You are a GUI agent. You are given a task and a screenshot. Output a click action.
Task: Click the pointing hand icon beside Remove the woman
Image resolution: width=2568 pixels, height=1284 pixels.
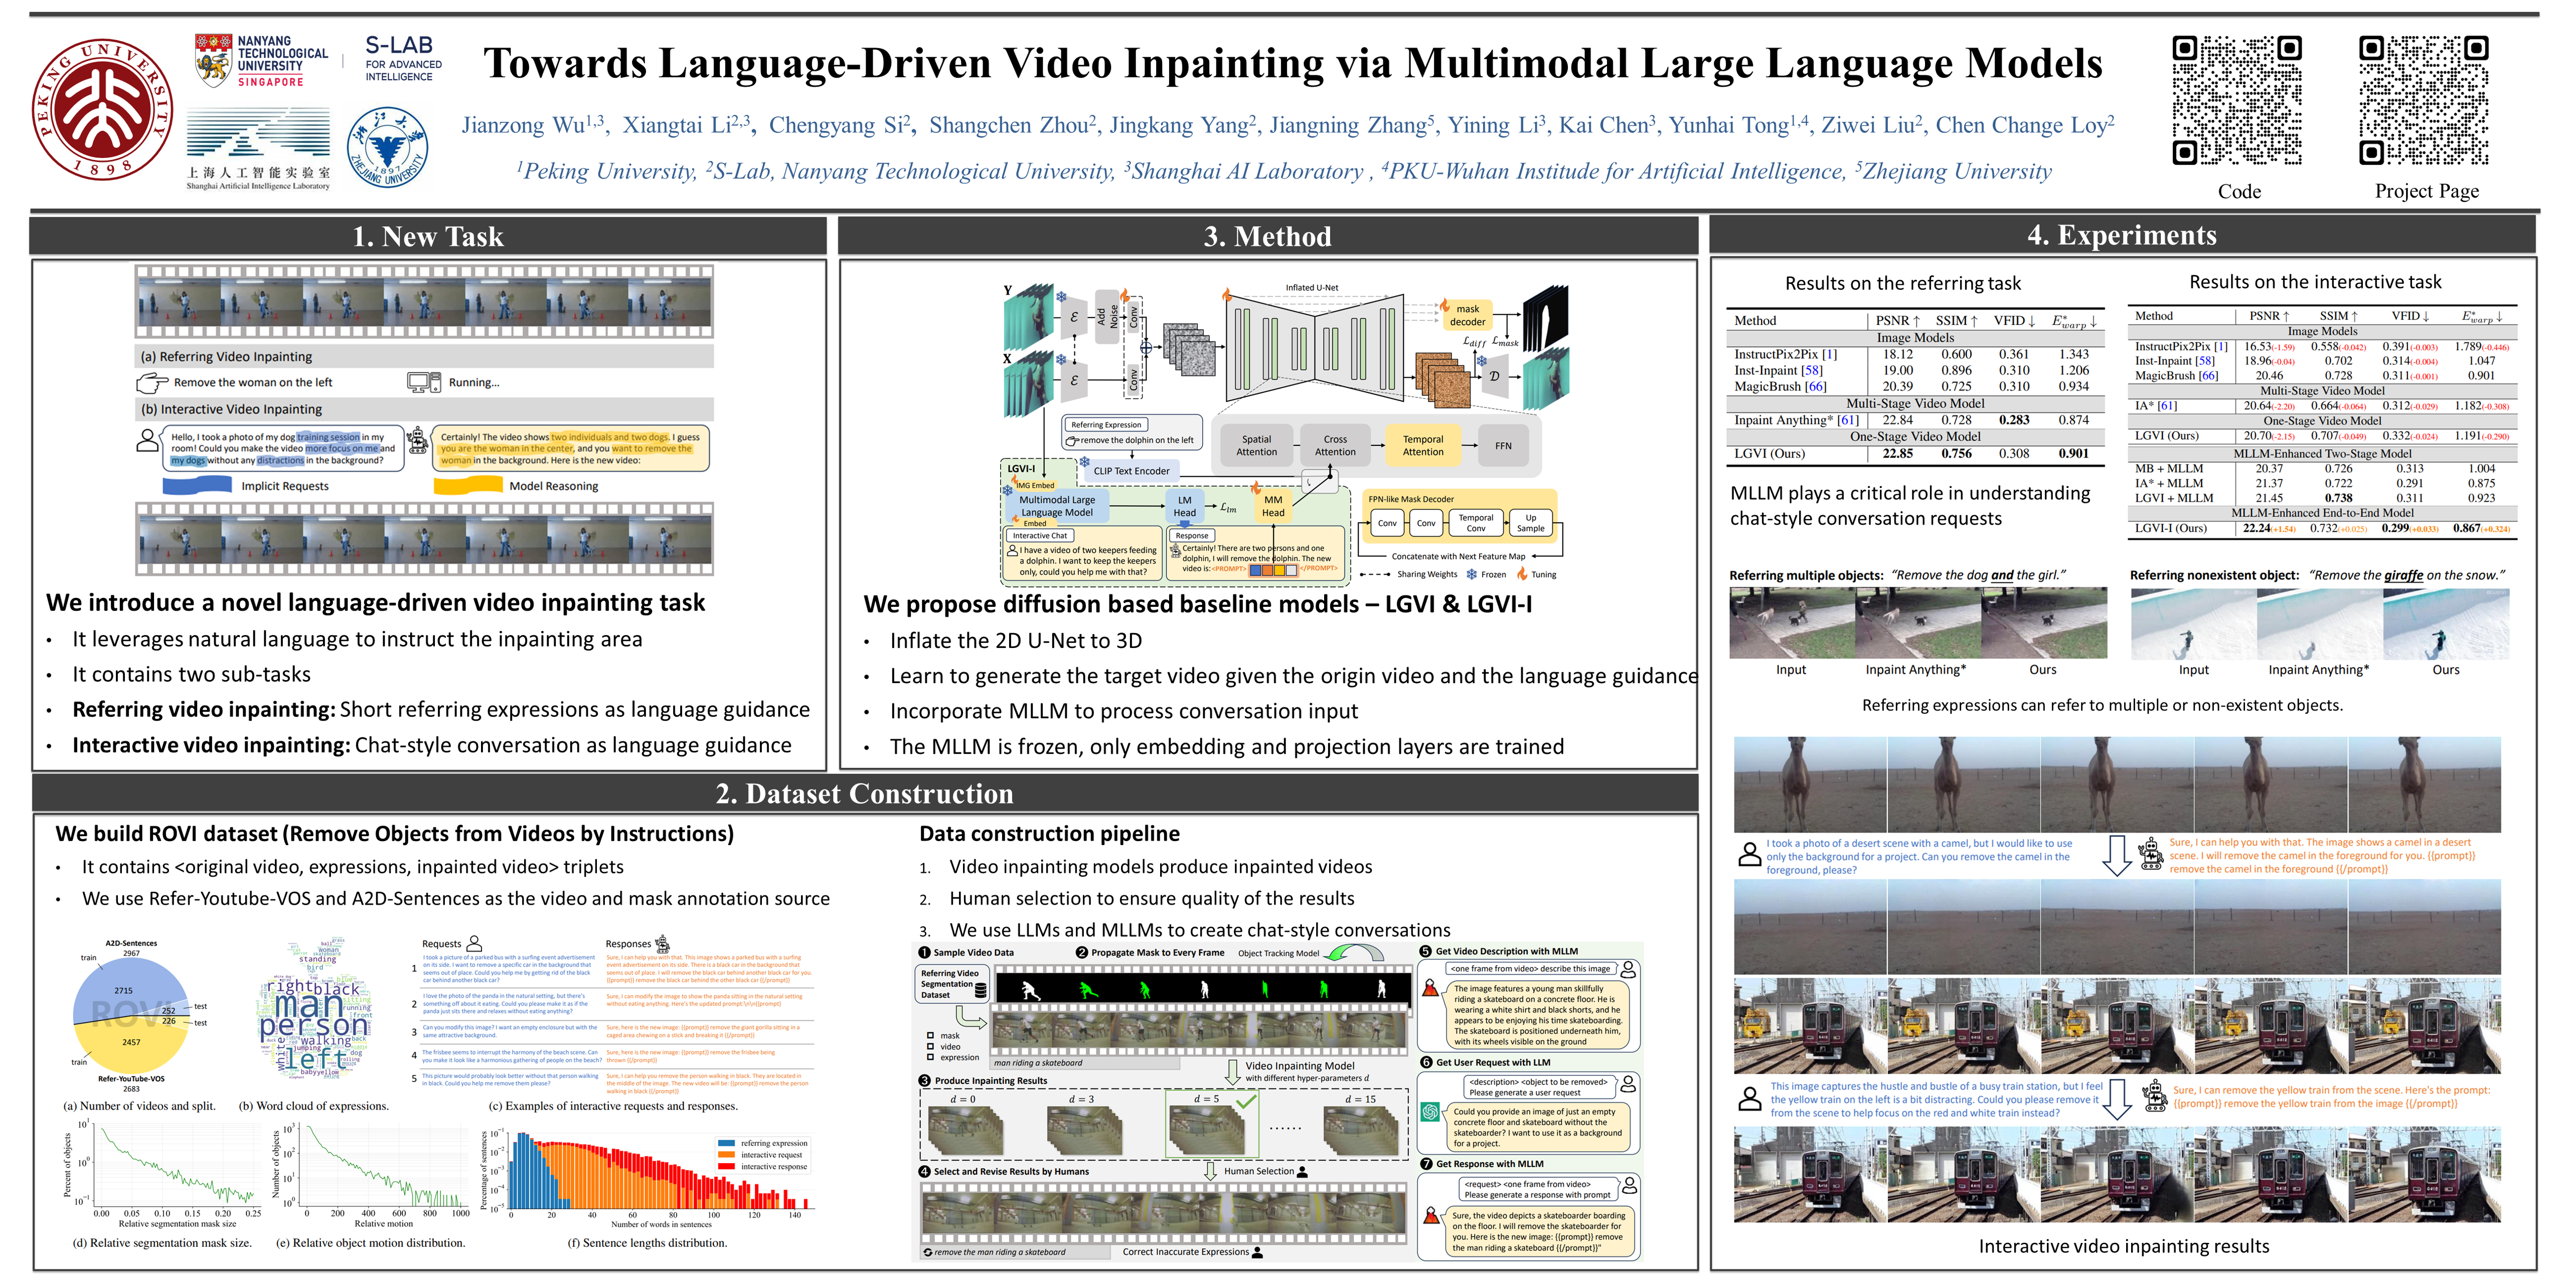click(151, 383)
